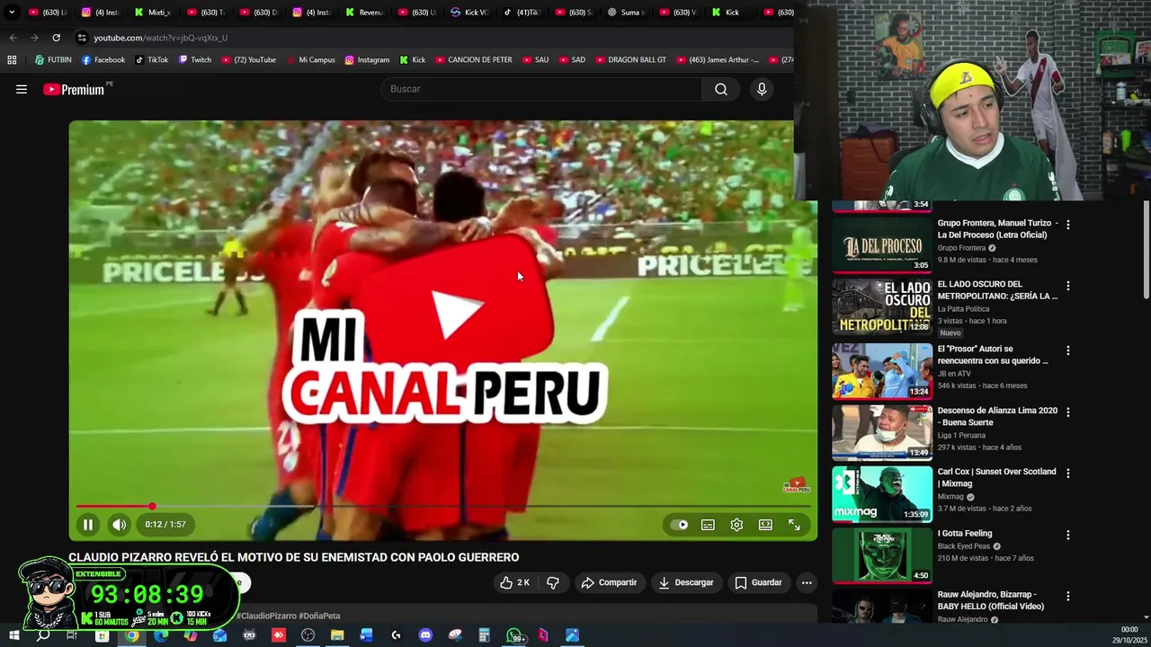The width and height of the screenshot is (1151, 647).
Task: Like the video with 2 K likes
Action: coord(515,582)
